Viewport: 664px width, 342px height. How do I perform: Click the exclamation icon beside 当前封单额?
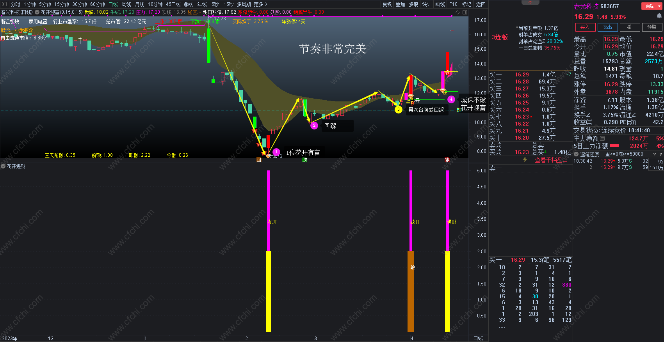(517, 28)
